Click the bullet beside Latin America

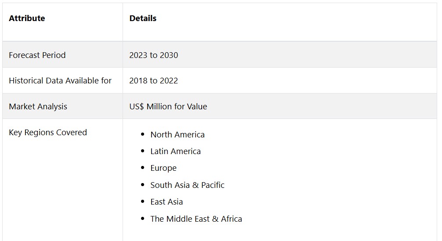pos(142,151)
